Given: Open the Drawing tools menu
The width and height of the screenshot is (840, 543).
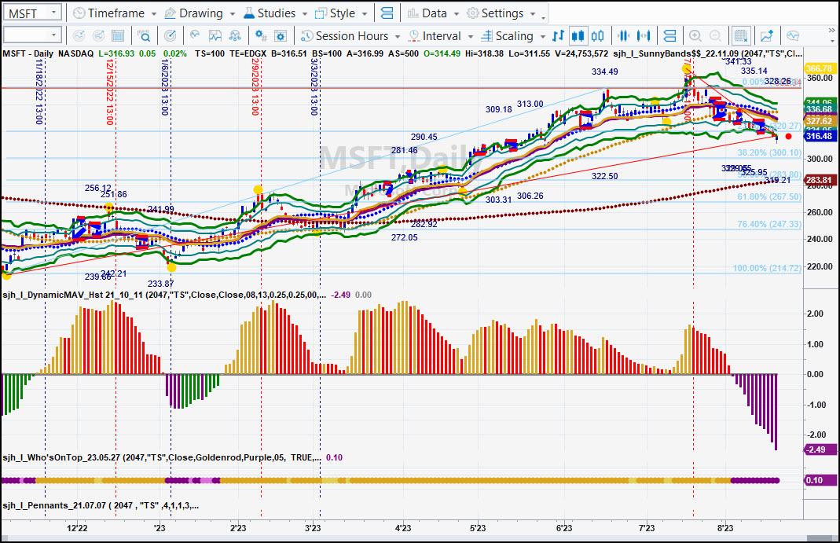Looking at the screenshot, I should pyautogui.click(x=200, y=13).
